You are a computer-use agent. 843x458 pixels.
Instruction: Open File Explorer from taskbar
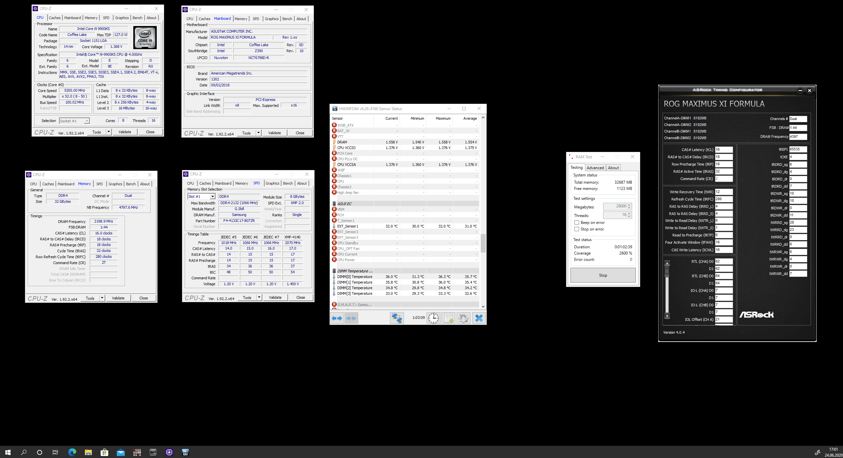pos(88,452)
